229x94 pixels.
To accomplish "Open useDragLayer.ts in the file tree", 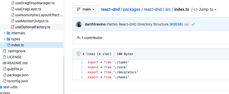I will tap(28, 9).
